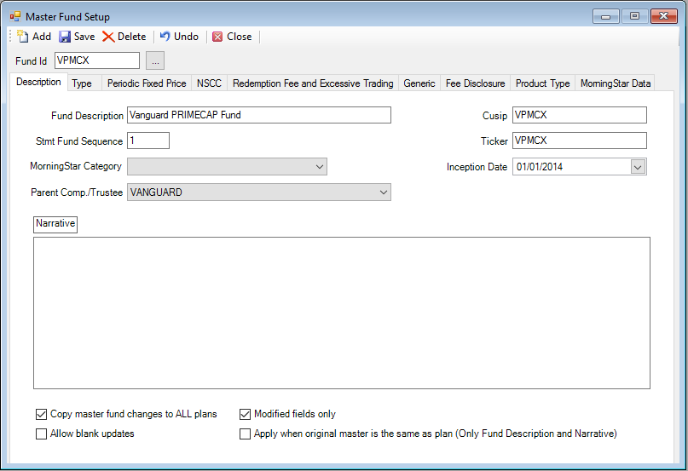This screenshot has height=471, width=688.
Task: Maximize the Master Fund Setup window
Action: click(x=634, y=16)
